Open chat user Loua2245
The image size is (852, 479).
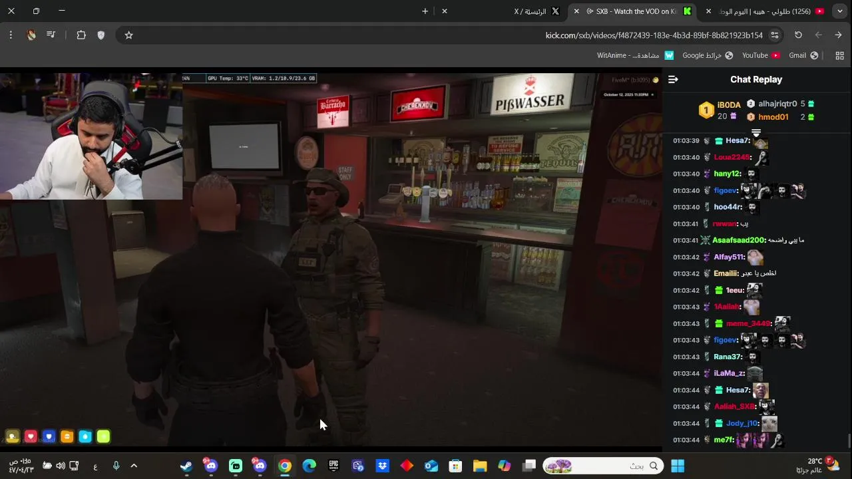click(x=732, y=158)
